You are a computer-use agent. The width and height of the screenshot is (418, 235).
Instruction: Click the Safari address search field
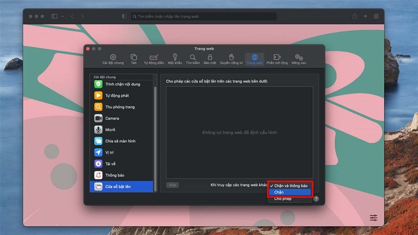pyautogui.click(x=203, y=16)
